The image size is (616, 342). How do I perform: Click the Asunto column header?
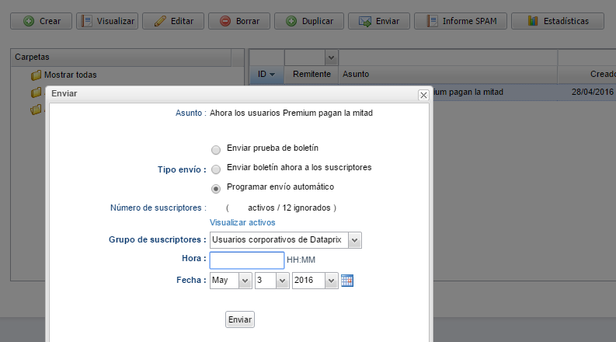[x=448, y=75]
